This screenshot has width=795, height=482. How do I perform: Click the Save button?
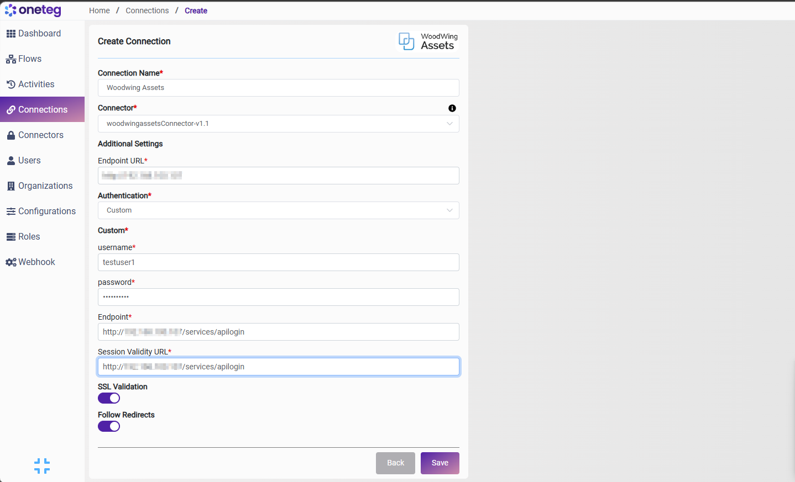tap(440, 463)
